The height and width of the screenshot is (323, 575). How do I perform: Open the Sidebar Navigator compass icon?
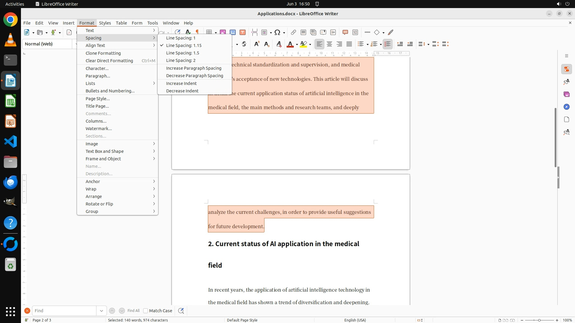tap(566, 107)
